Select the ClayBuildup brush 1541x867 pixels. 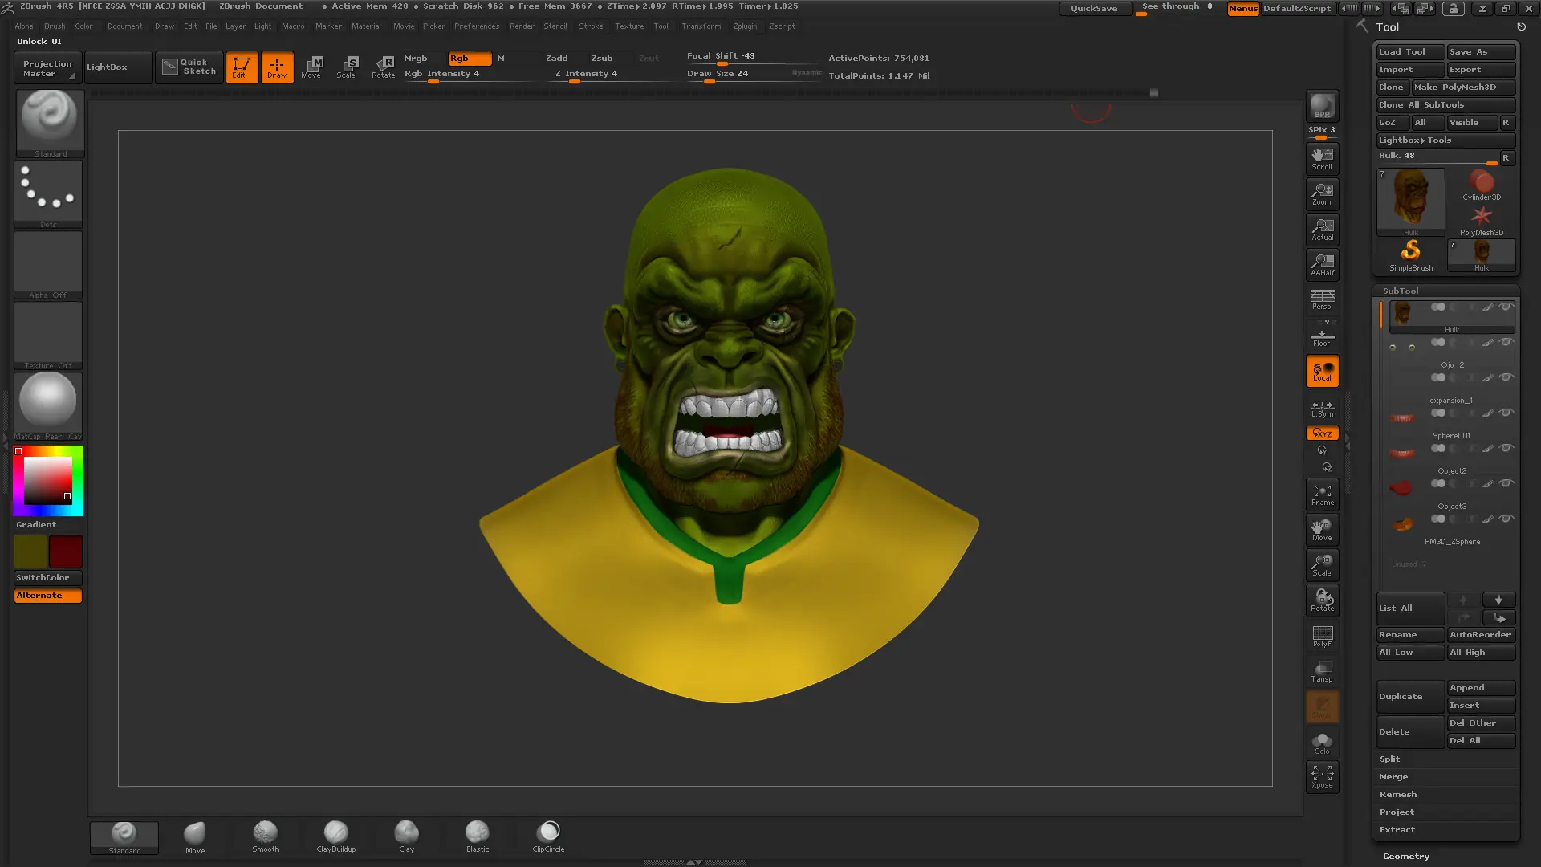coord(336,836)
